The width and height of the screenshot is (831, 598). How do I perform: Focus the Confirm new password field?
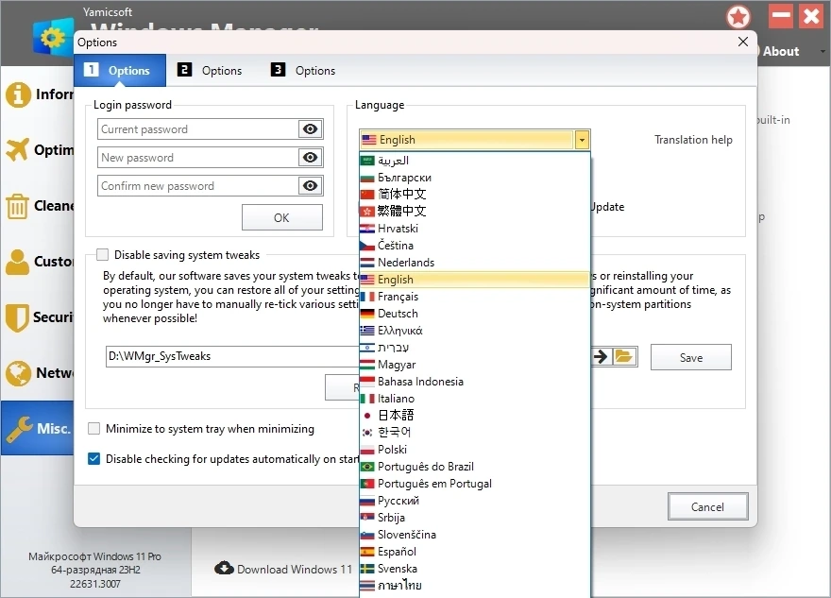click(x=198, y=185)
